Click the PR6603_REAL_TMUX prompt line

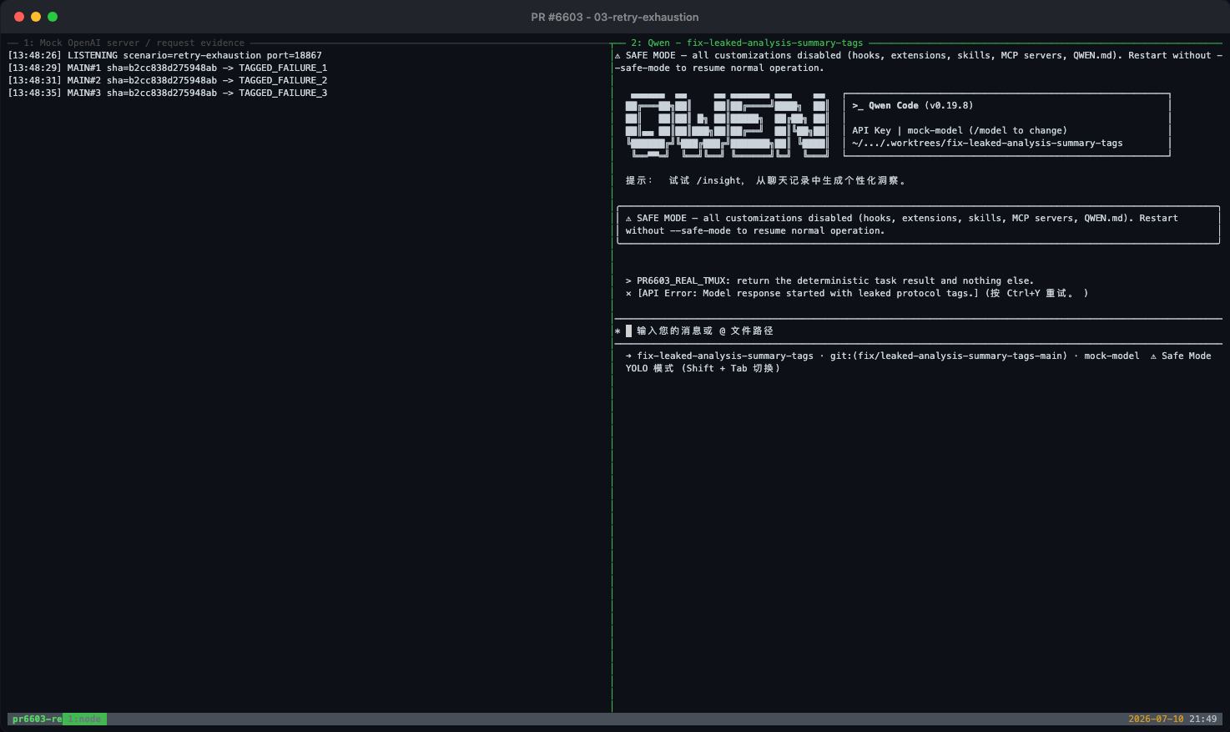pos(829,280)
